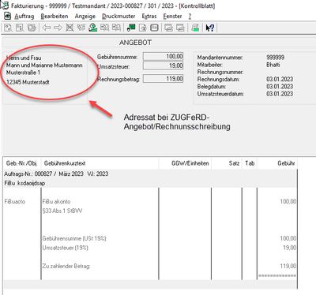The height and width of the screenshot is (295, 316).
Task: Go forward with the right arrow icon
Action: (58, 28)
